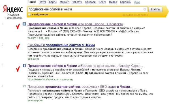Click the SEO favicon beside the fourth result
Image resolution: width=169 pixels, height=105 pixels.
point(24,86)
